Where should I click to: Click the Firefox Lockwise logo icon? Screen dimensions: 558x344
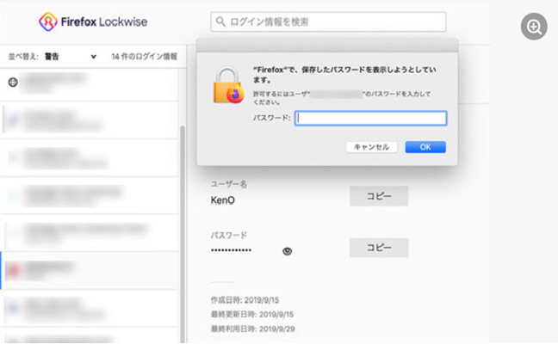pos(48,21)
